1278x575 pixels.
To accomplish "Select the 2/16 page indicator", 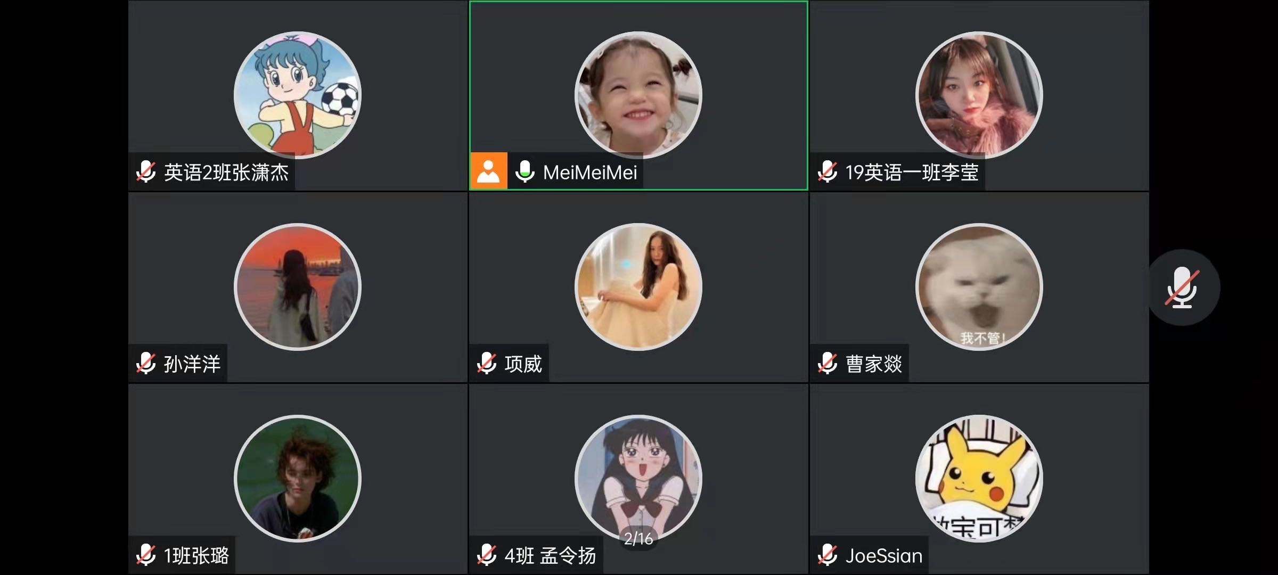I will pyautogui.click(x=638, y=539).
